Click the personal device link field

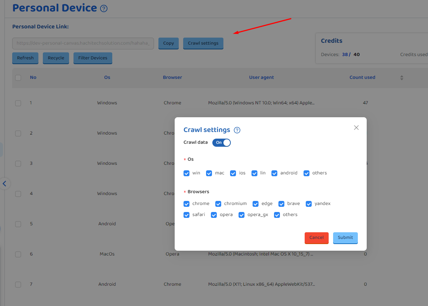83,43
